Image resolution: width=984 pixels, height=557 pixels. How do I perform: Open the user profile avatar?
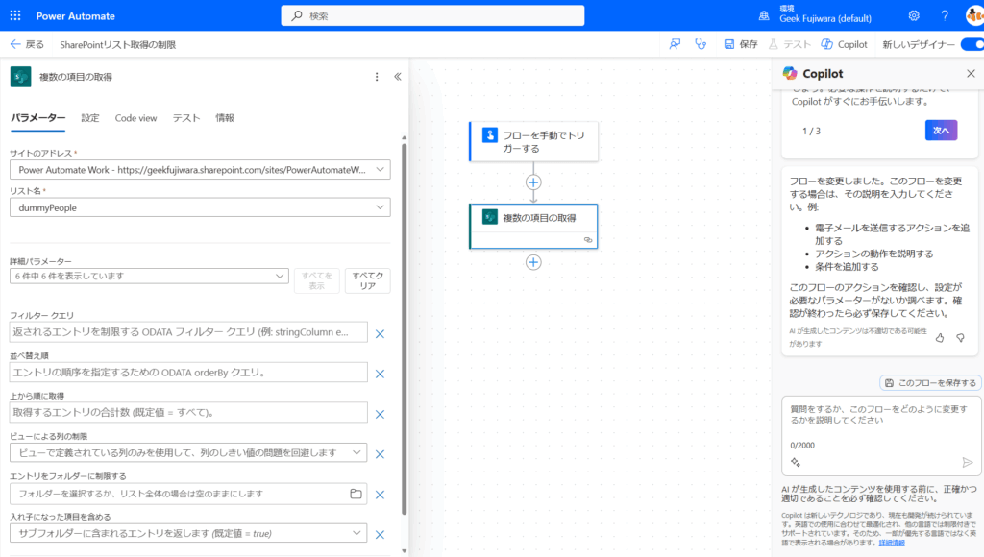974,15
